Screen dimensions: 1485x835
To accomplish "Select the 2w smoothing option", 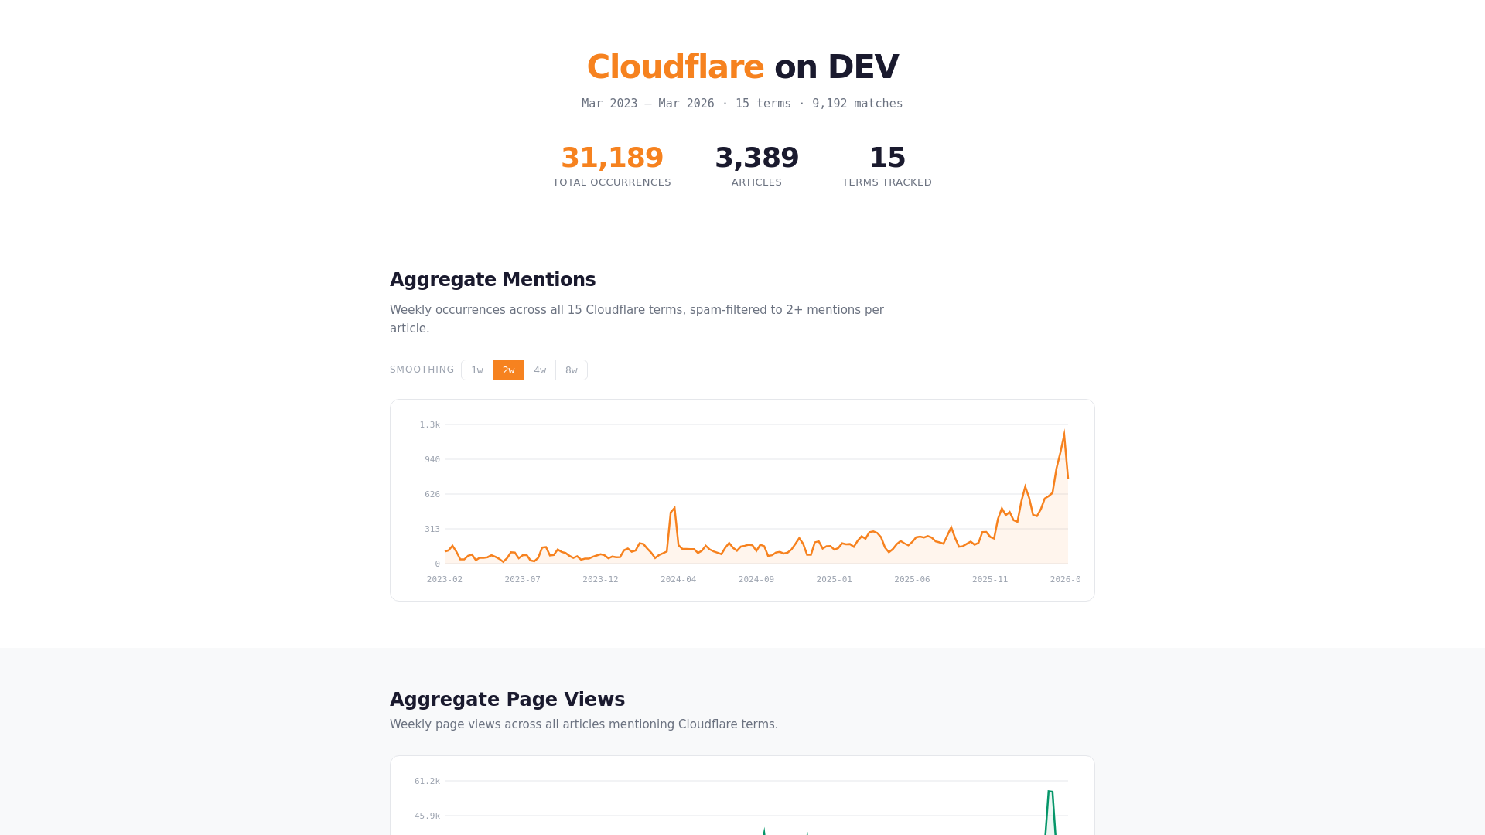I will click(x=508, y=370).
